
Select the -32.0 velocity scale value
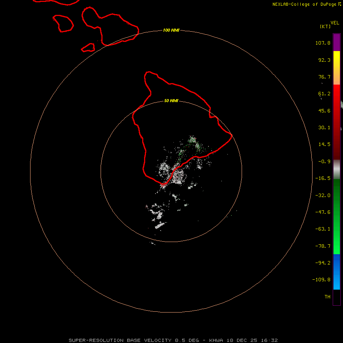323,196
